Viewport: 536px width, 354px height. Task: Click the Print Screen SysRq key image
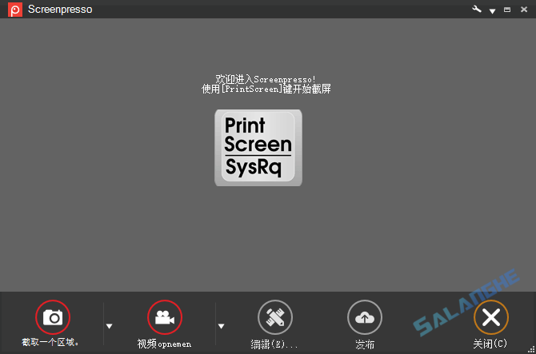click(258, 148)
